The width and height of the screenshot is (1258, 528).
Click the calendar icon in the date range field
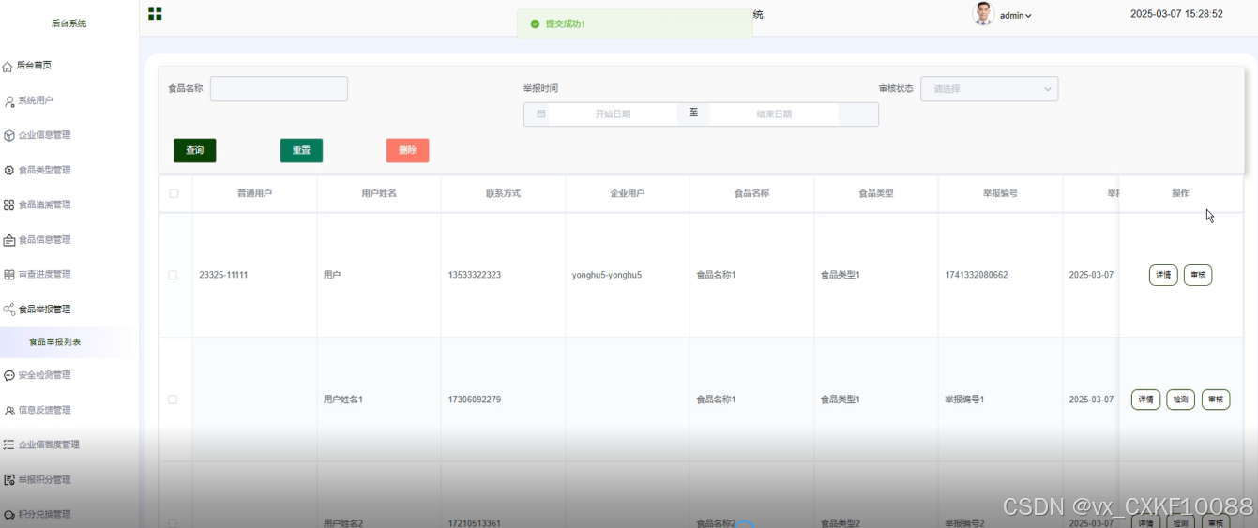click(541, 113)
